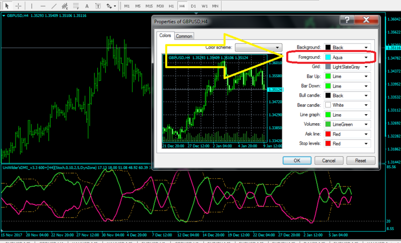Open the Stop levels color dropdown

coord(347,143)
